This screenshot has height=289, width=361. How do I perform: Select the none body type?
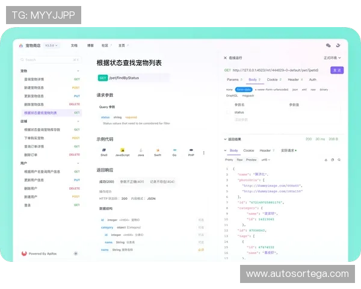click(x=229, y=90)
